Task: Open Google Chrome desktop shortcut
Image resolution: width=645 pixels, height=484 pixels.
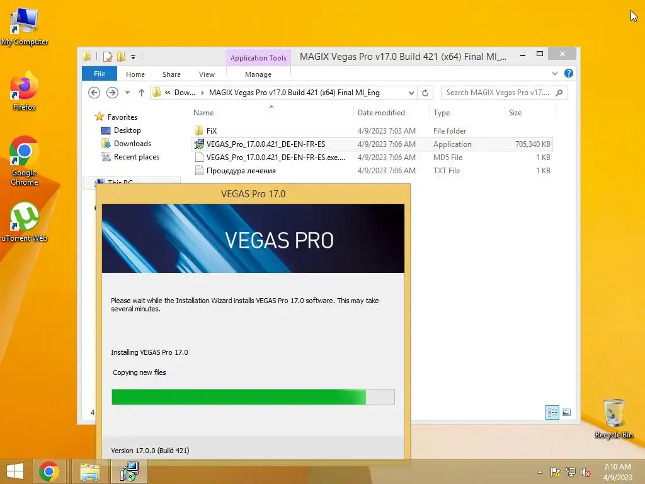Action: click(25, 161)
